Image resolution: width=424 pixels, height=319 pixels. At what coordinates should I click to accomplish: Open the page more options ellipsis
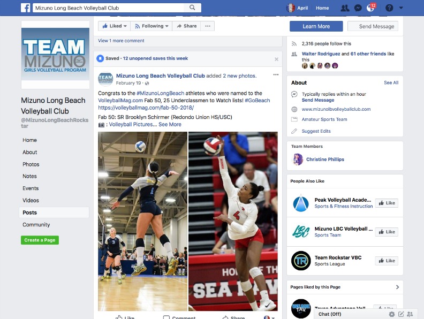click(208, 26)
